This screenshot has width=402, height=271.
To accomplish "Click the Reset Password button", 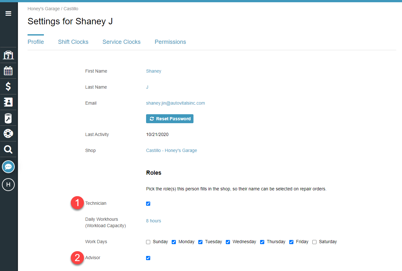I will click(x=170, y=119).
